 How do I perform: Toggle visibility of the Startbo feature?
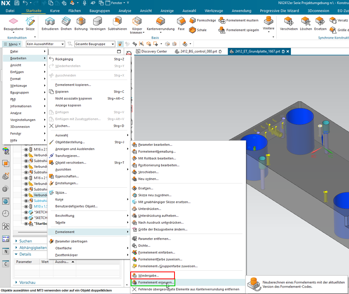pyautogui.click(x=26, y=223)
